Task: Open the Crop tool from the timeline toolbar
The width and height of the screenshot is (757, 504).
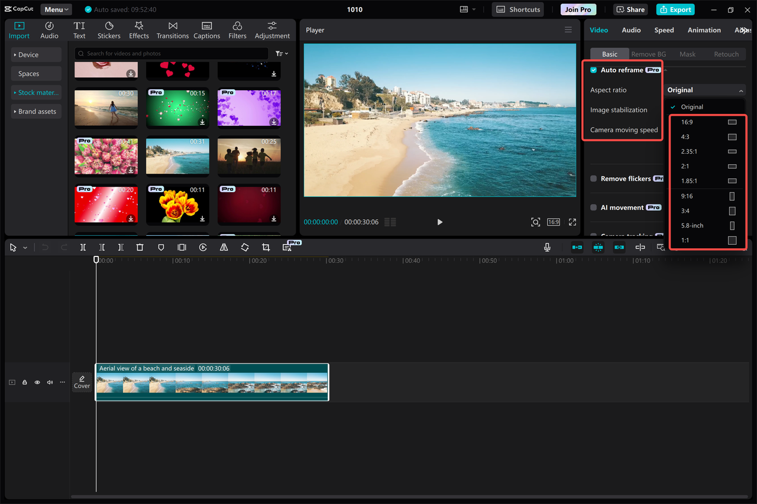Action: (266, 247)
